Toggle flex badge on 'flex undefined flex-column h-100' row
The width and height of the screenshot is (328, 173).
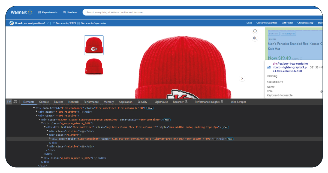150,108
